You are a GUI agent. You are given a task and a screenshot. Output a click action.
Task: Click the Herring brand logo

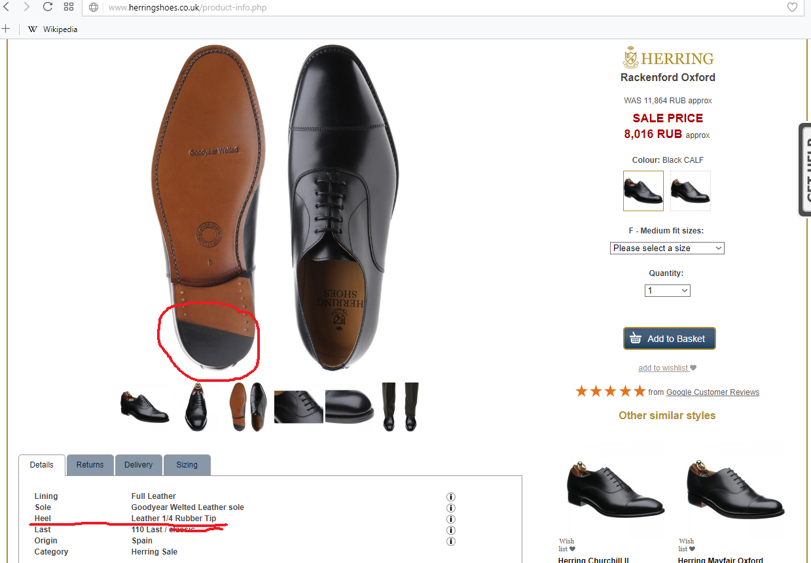(x=668, y=58)
